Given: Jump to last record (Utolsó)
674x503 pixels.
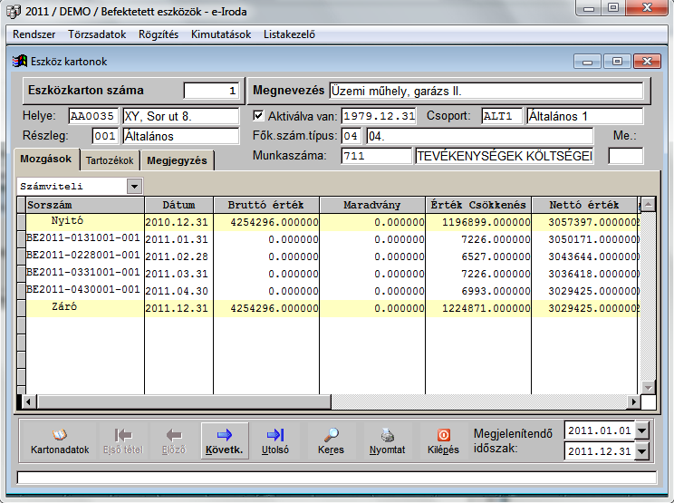Looking at the screenshot, I should point(275,440).
